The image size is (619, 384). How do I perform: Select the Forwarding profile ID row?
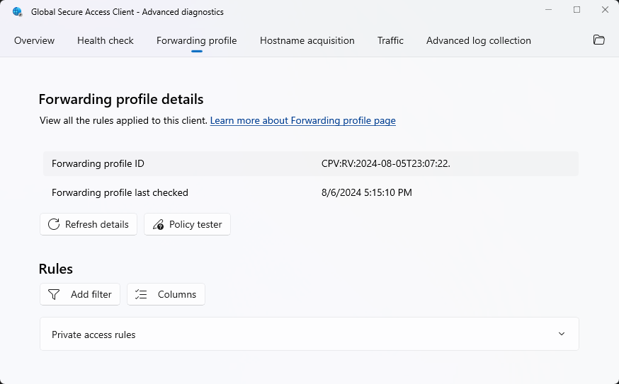pyautogui.click(x=310, y=163)
